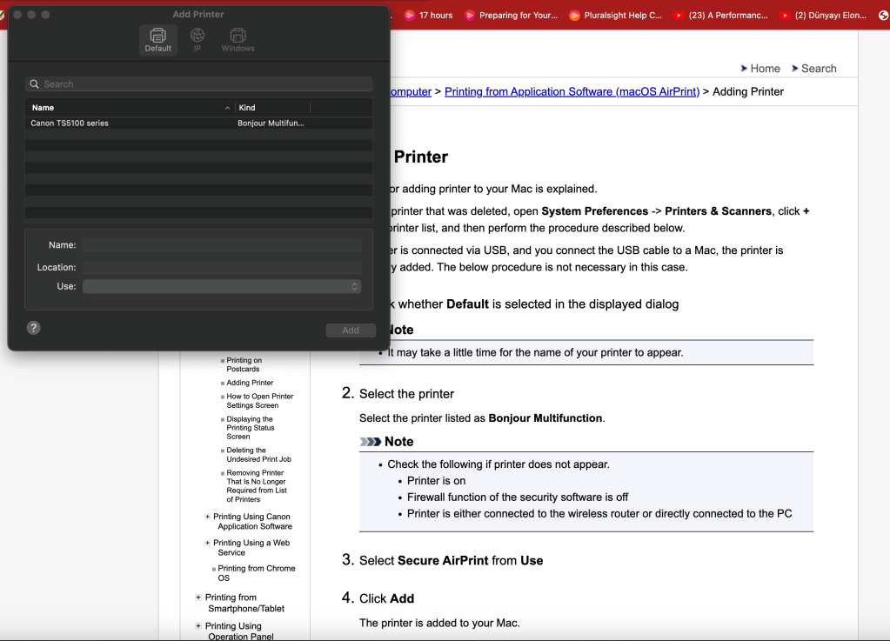Screen dimensions: 890x641
Task: Open the Pluralsight Help C... browser tab
Action: coord(617,16)
